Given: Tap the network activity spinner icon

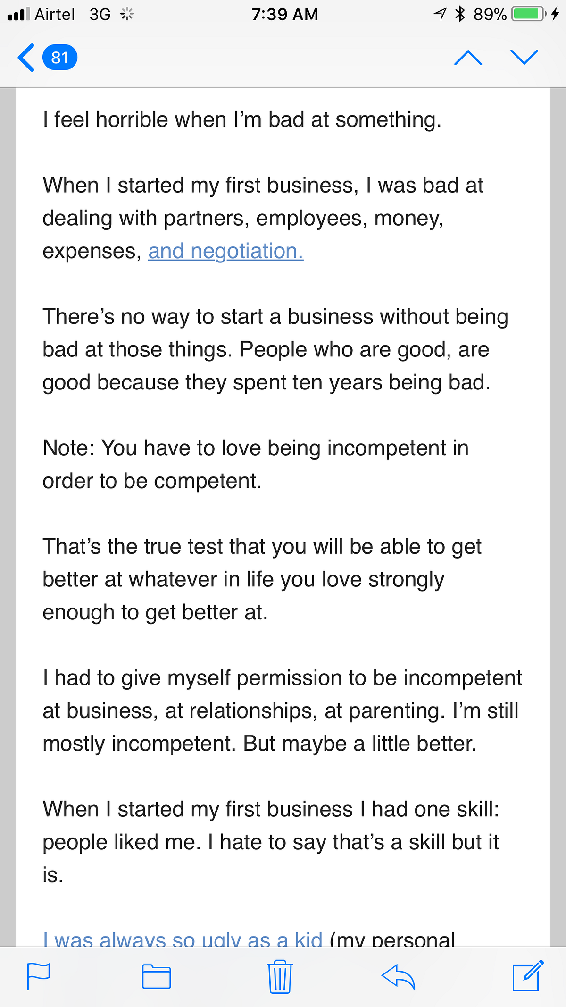Looking at the screenshot, I should tap(127, 15).
